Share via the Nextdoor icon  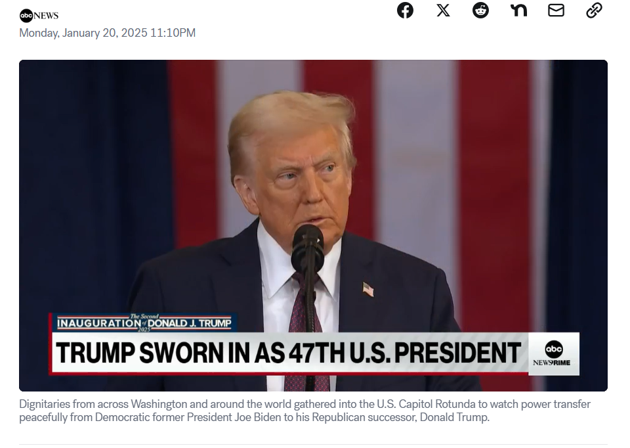pyautogui.click(x=518, y=10)
